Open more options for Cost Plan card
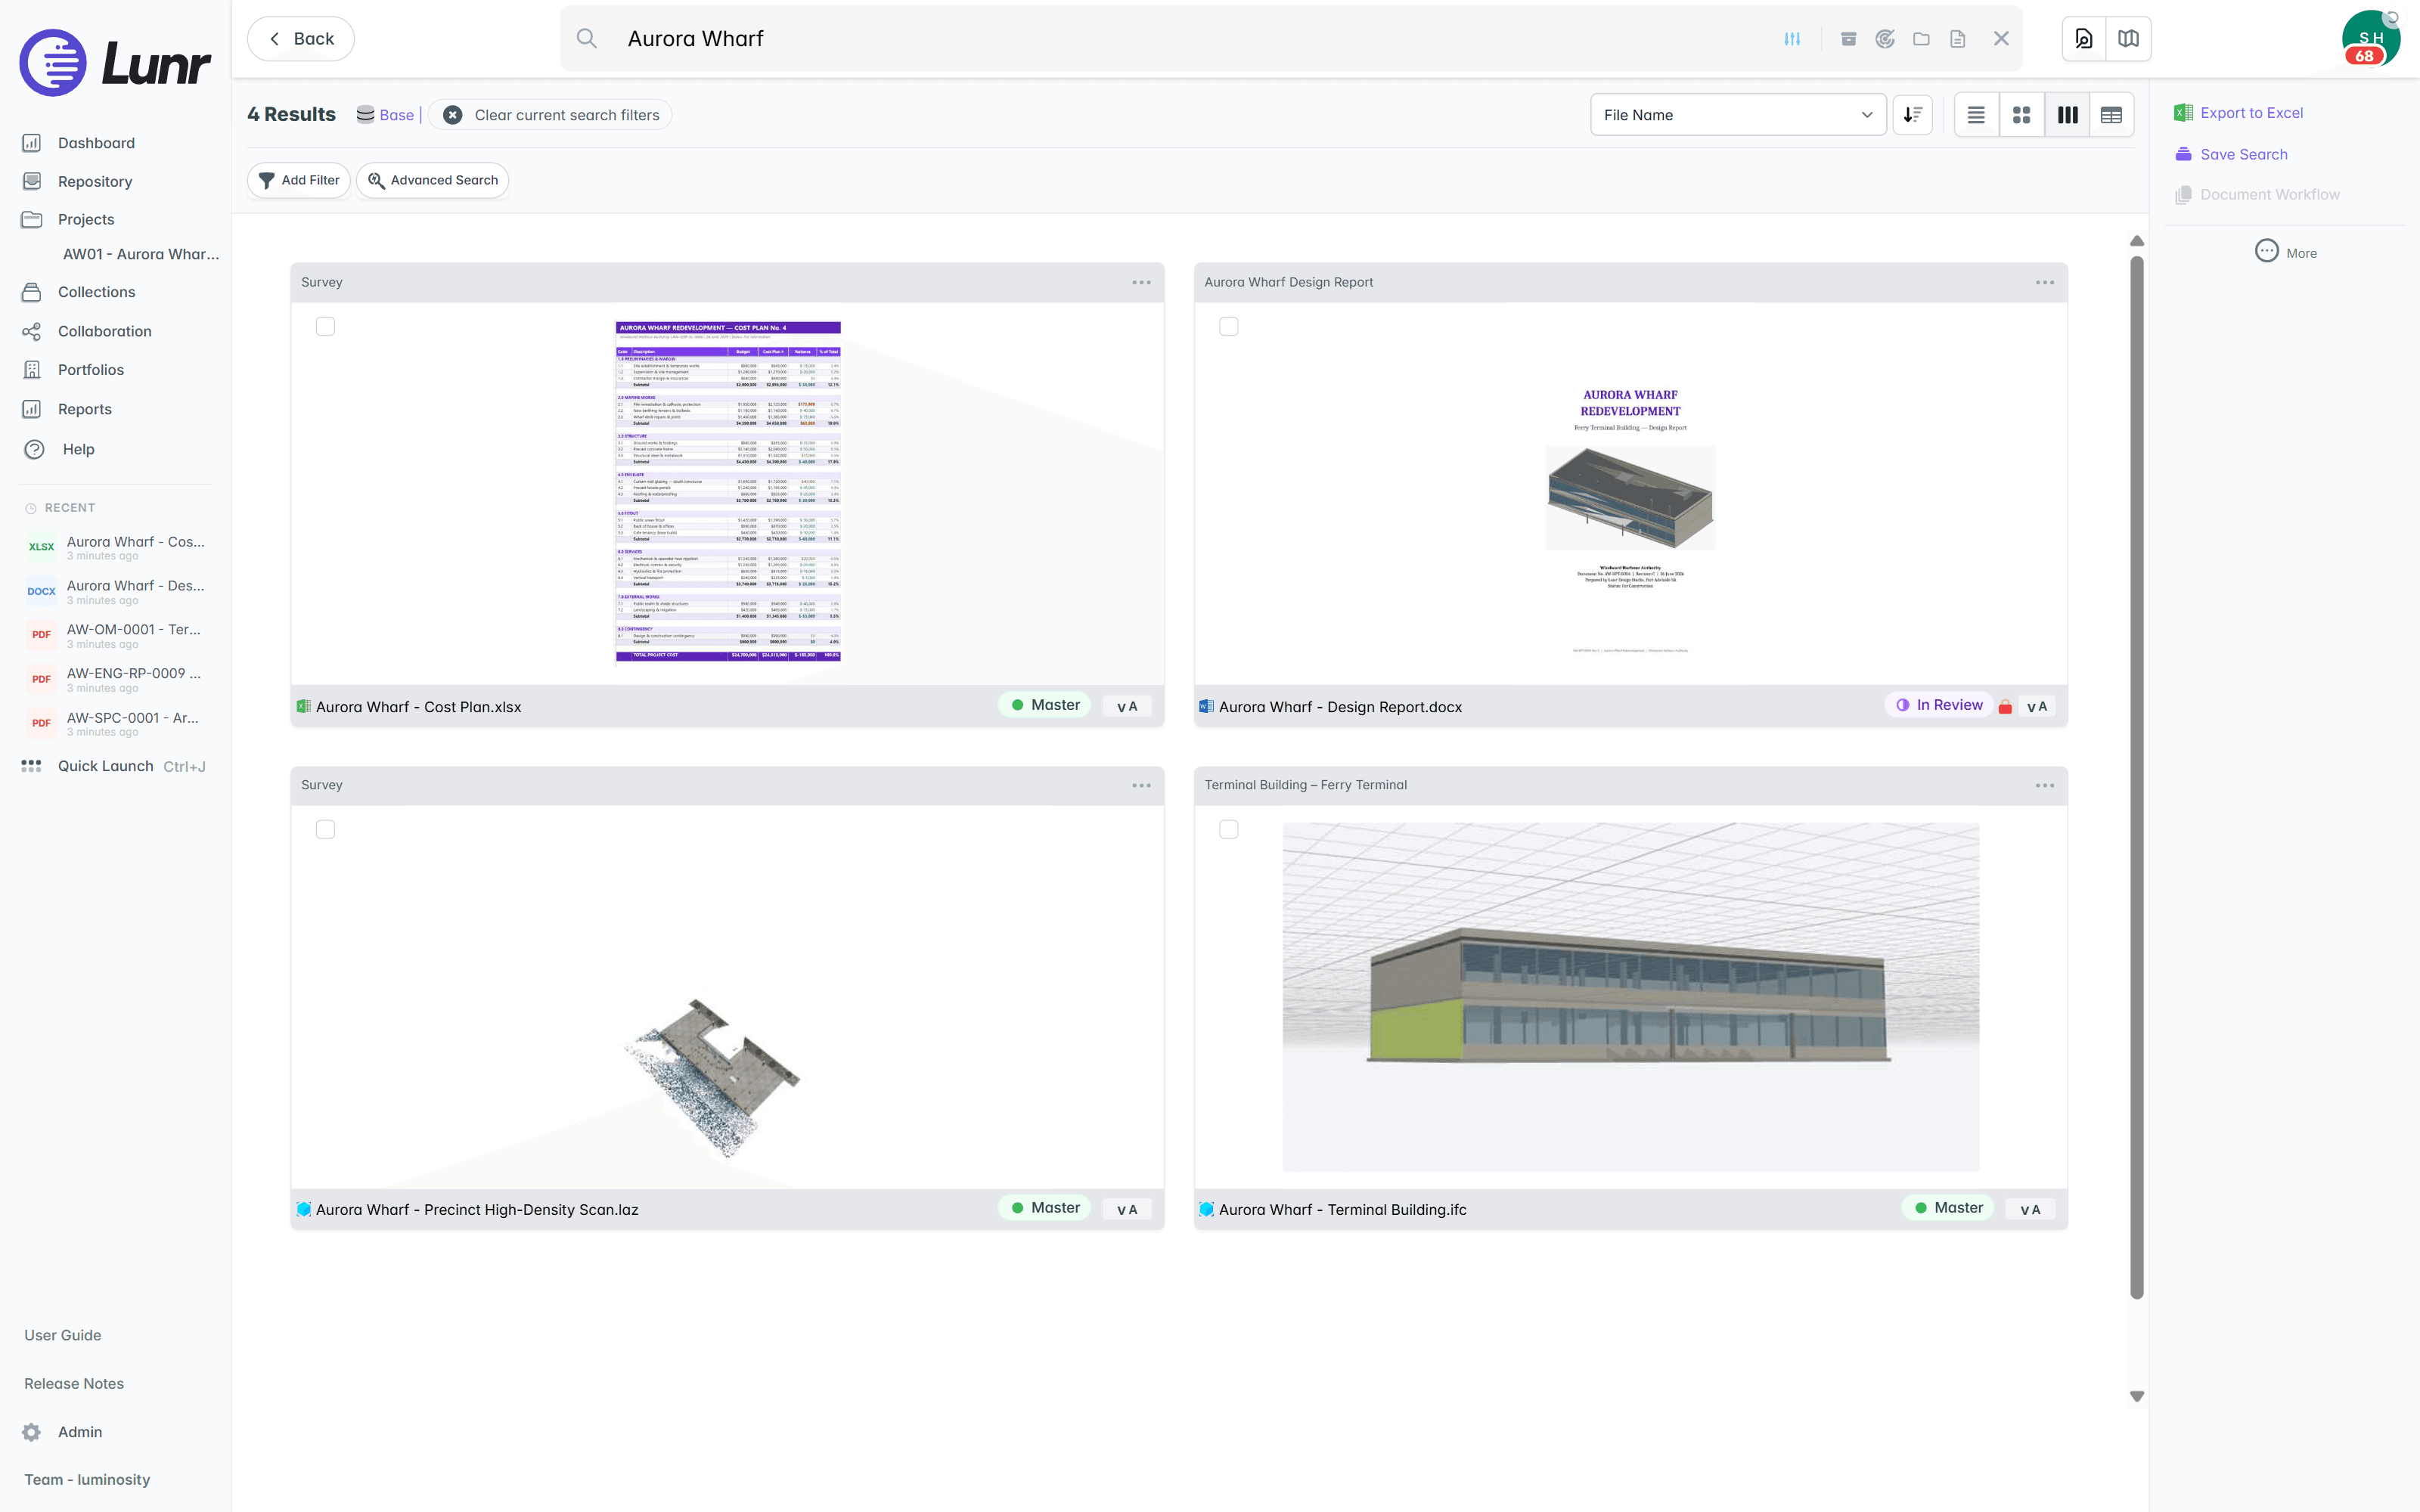2420x1512 pixels. point(1141,283)
